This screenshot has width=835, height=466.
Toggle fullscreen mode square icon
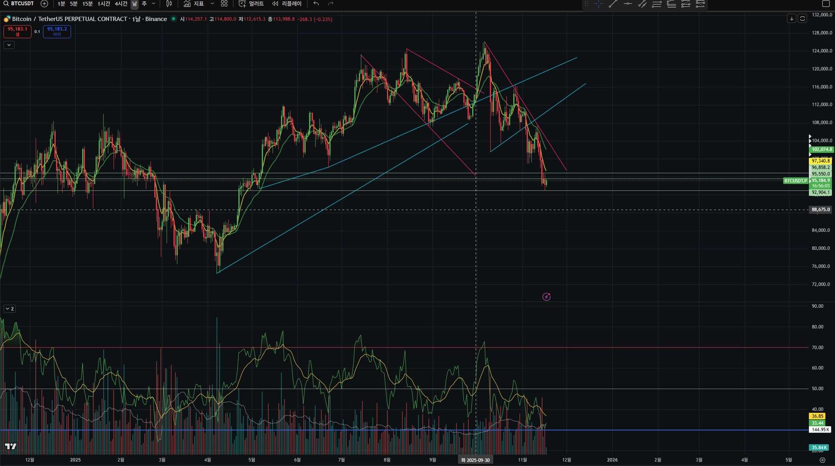[x=826, y=4]
